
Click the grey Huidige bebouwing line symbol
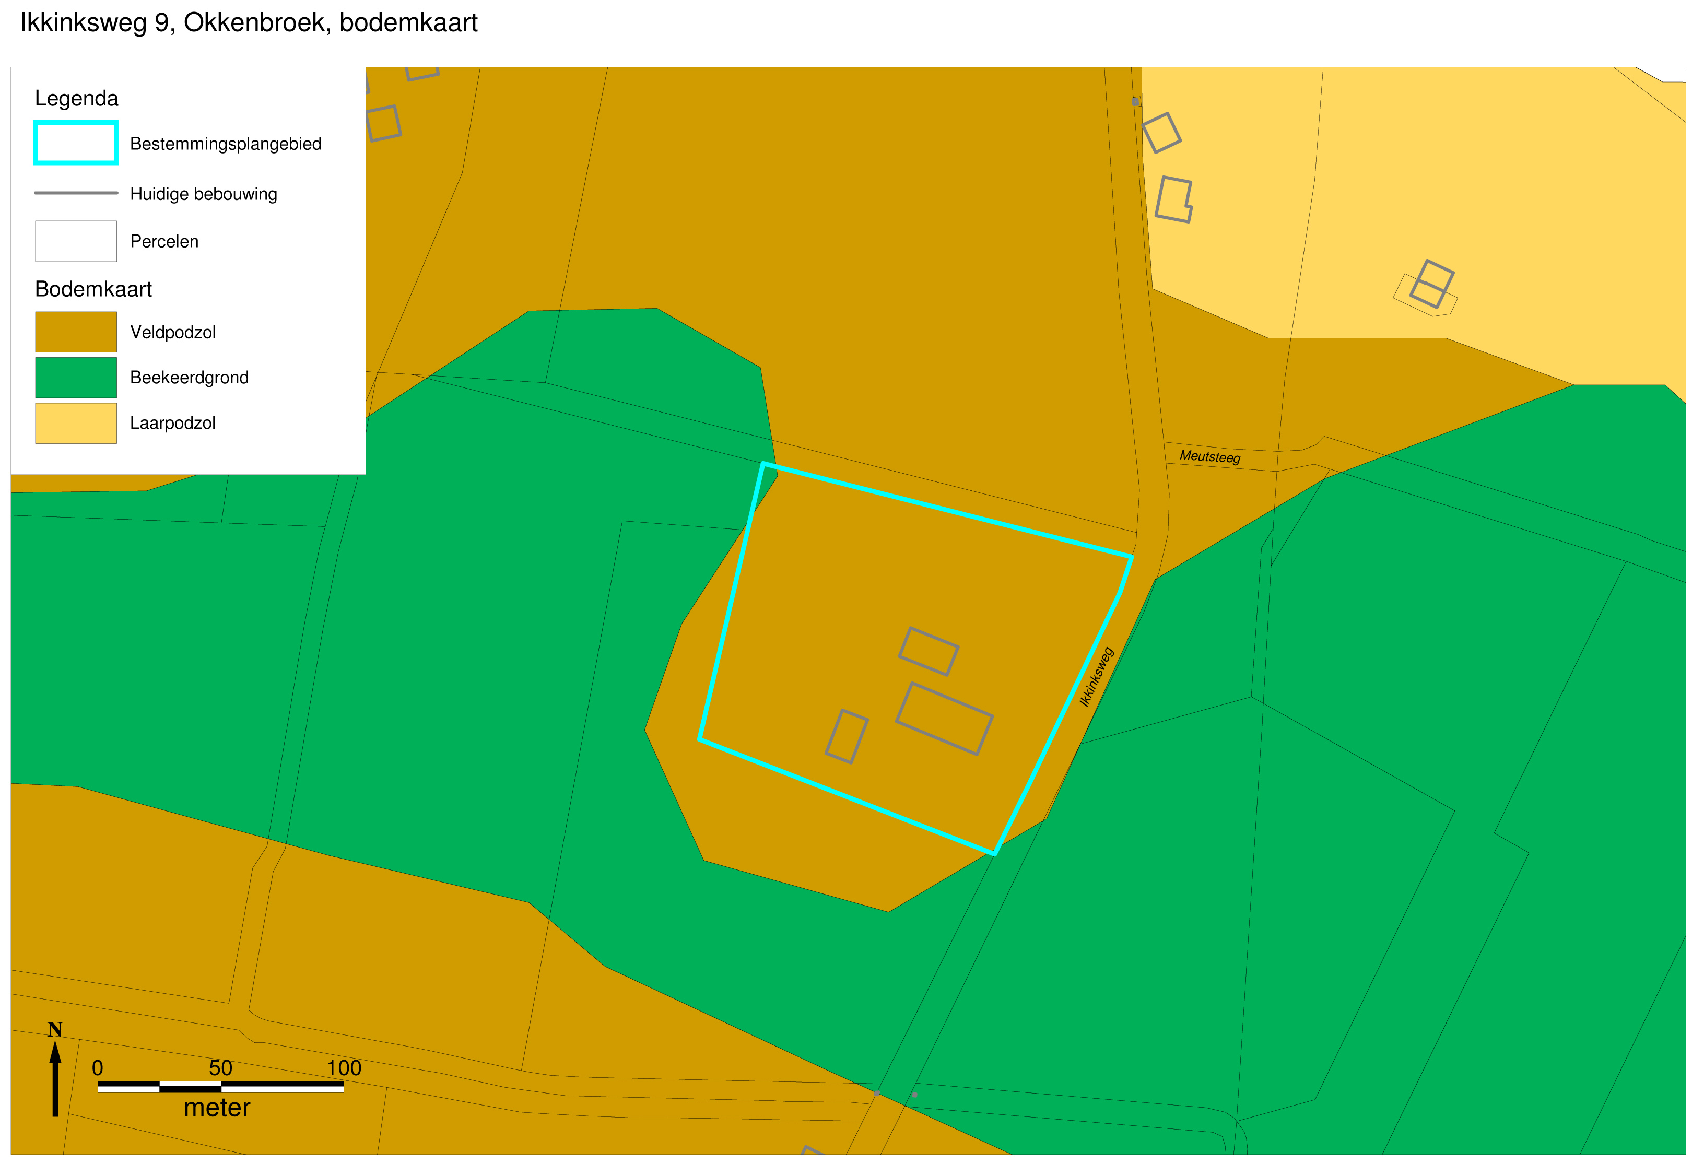click(76, 193)
